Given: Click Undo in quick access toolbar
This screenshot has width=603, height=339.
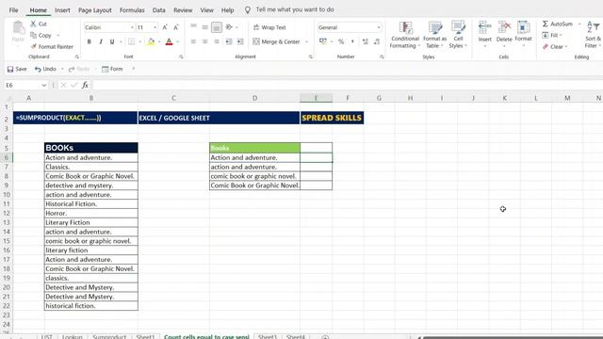Looking at the screenshot, I should click(45, 69).
